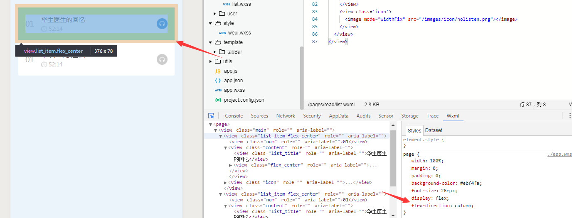Click the icon beside project.config.json

(x=218, y=100)
